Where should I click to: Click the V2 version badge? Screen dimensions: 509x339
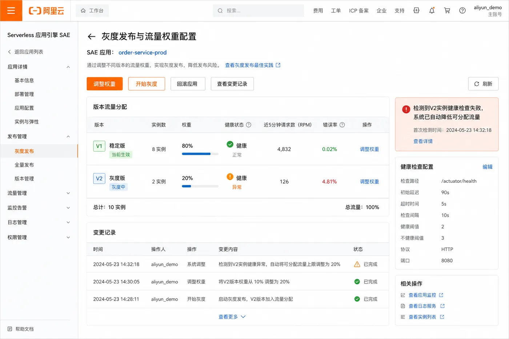(x=99, y=178)
